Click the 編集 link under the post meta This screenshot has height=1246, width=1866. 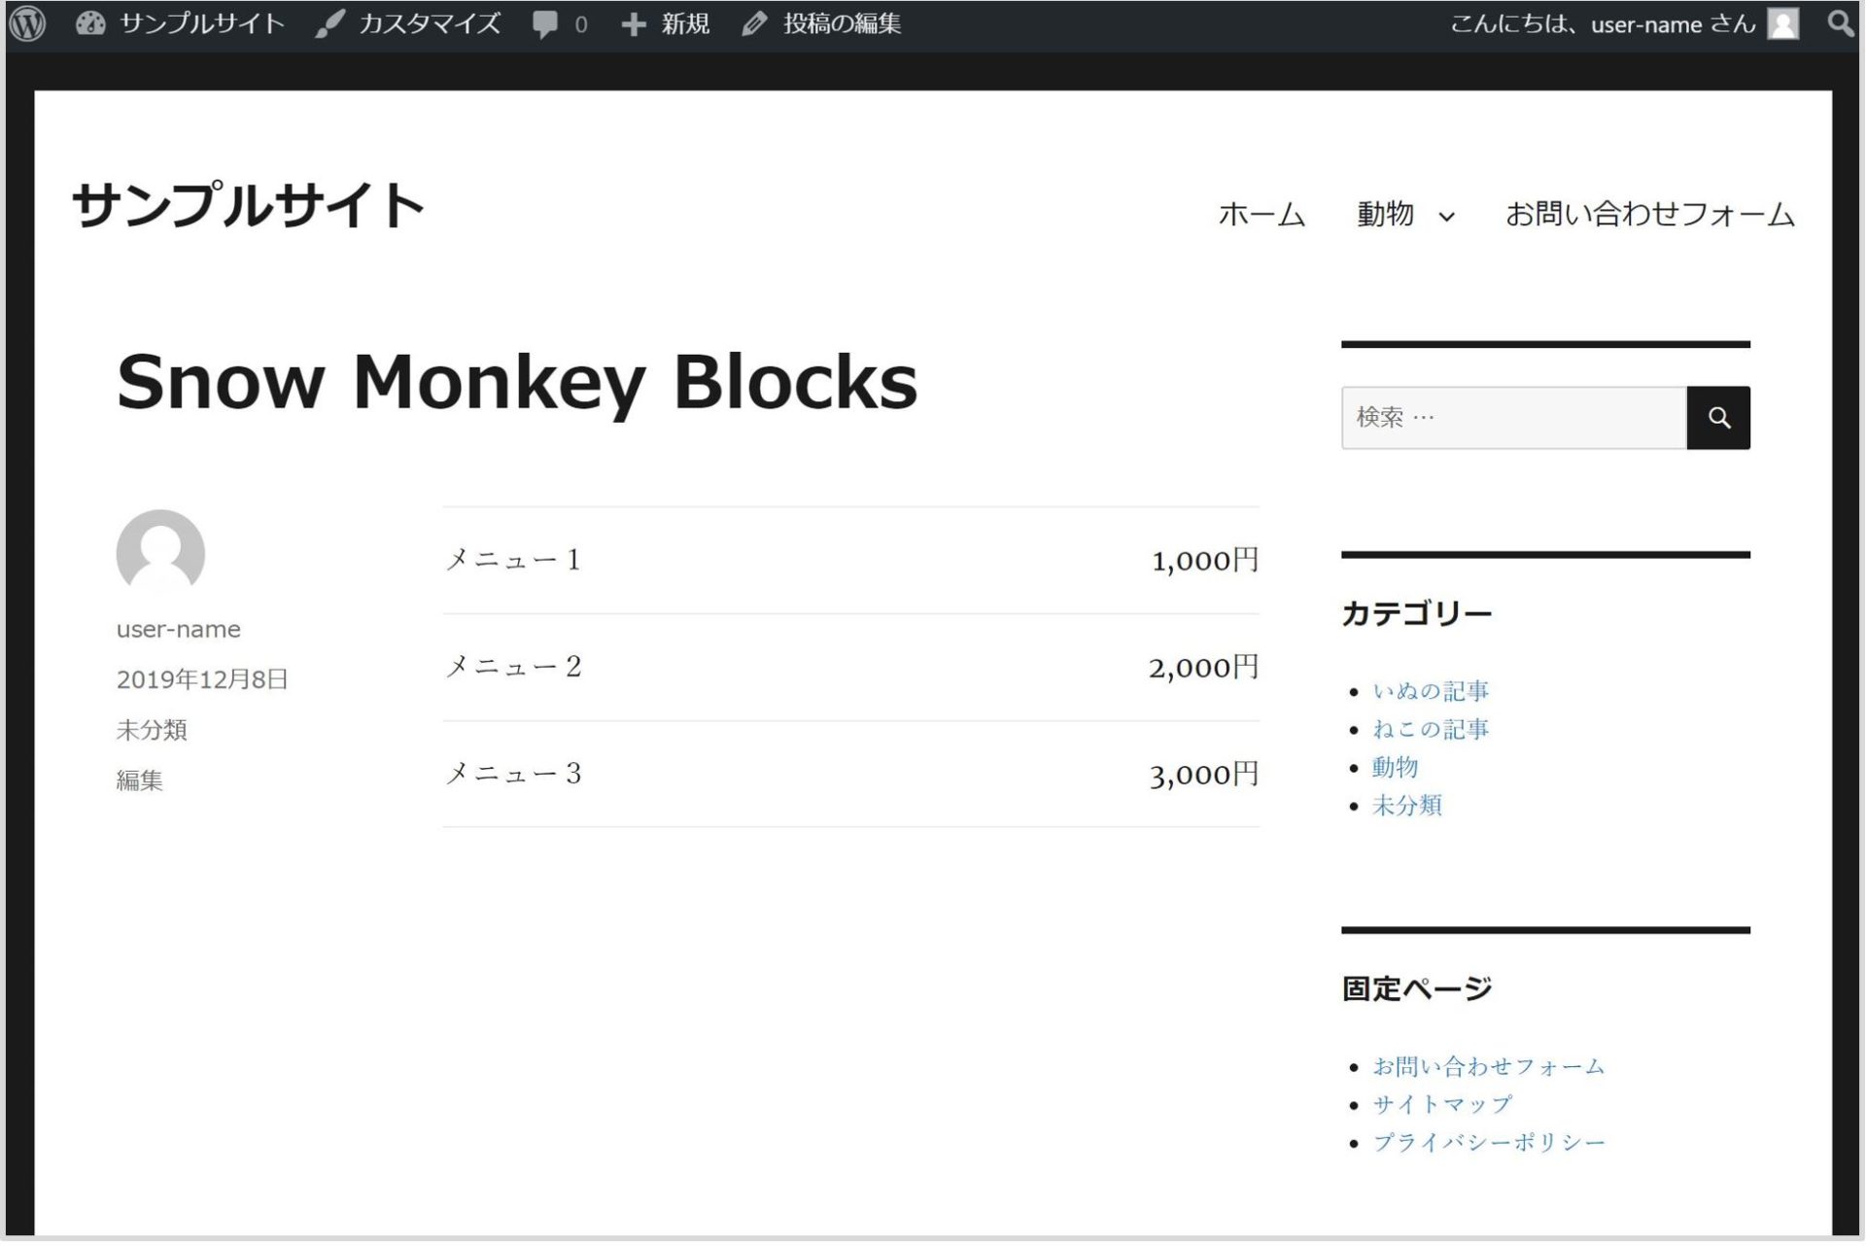point(140,780)
